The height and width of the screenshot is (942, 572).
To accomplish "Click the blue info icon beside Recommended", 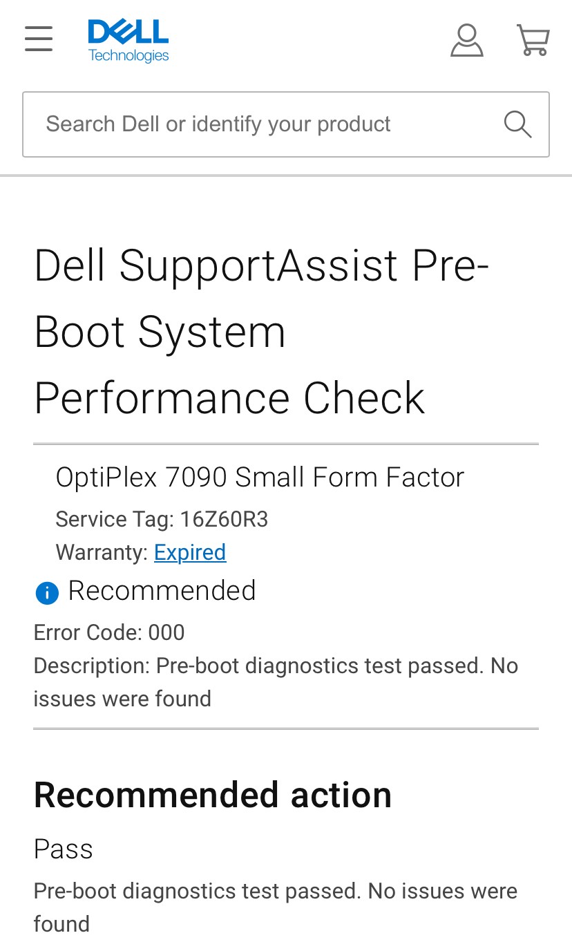I will [x=47, y=592].
